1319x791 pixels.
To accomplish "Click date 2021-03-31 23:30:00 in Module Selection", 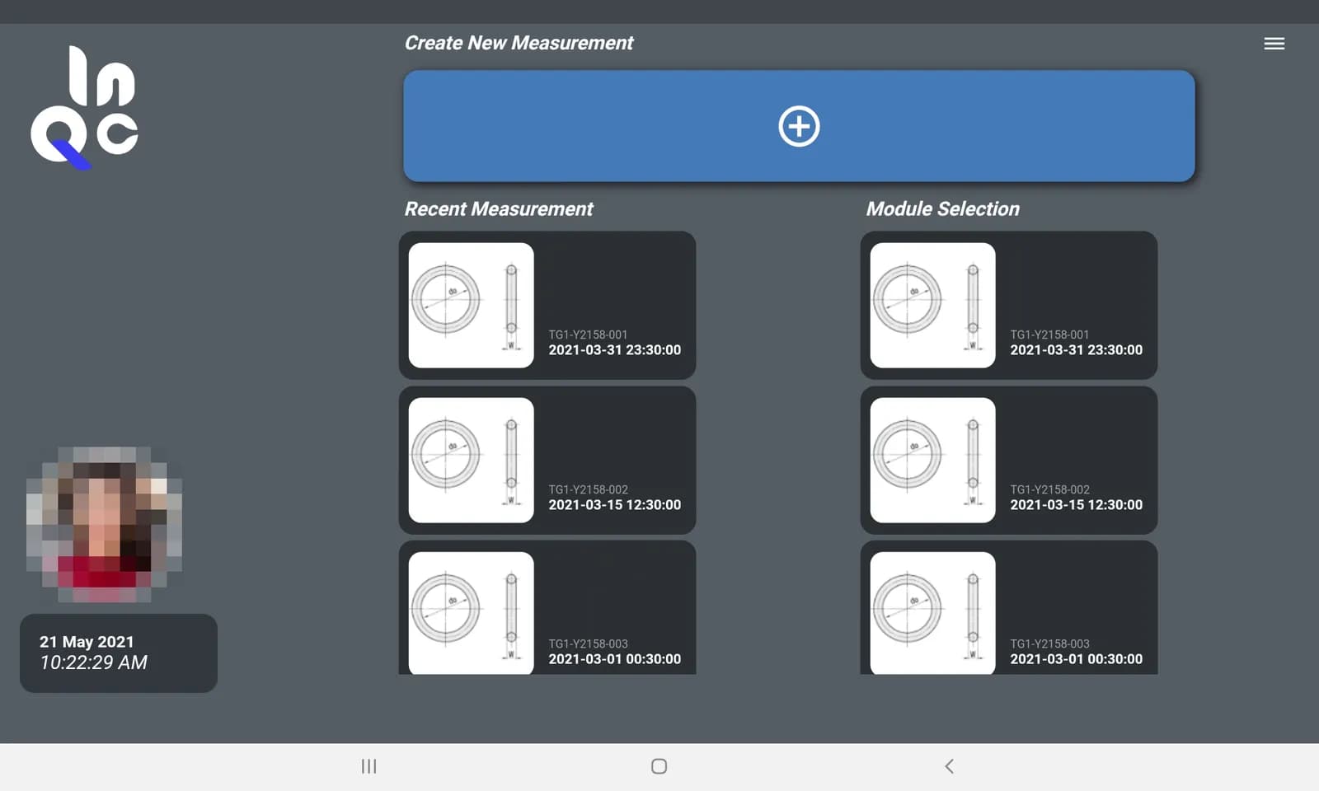I will [x=1077, y=350].
